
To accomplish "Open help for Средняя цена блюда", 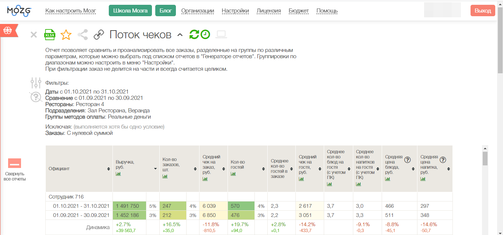I will [407, 160].
